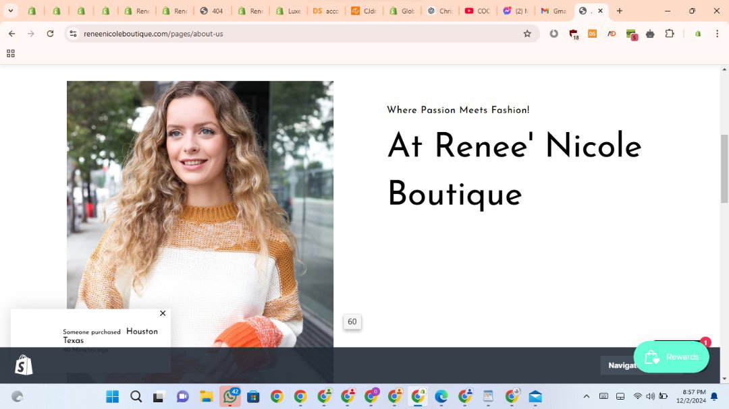The image size is (729, 409).
Task: Open Chrome's three-dot menu
Action: tap(718, 34)
